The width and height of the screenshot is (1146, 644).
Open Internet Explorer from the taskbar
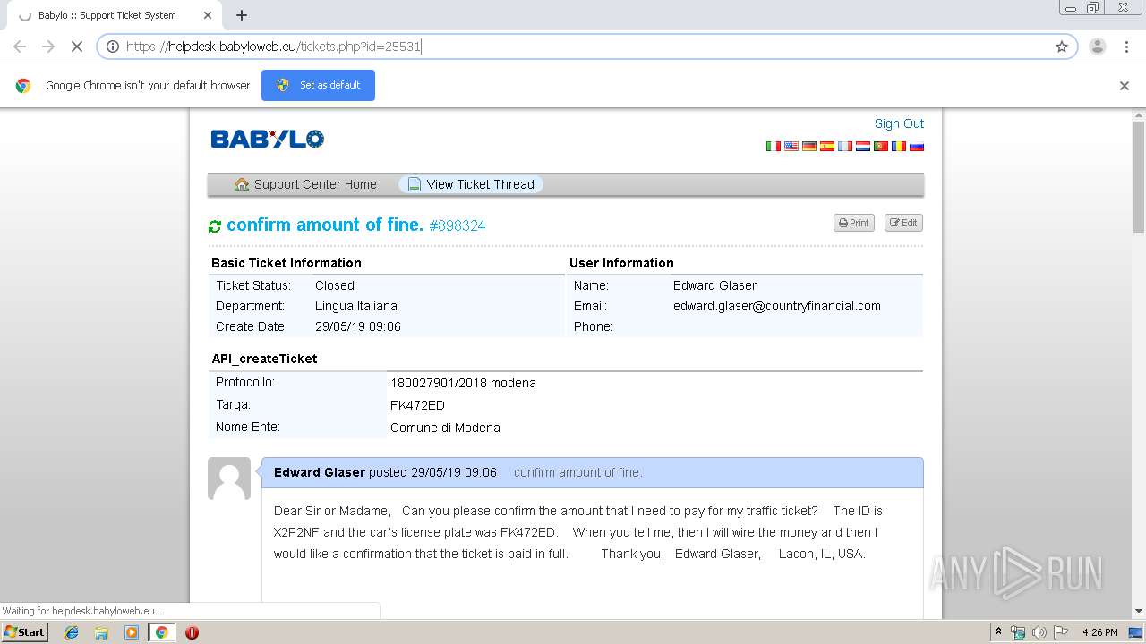pyautogui.click(x=72, y=632)
